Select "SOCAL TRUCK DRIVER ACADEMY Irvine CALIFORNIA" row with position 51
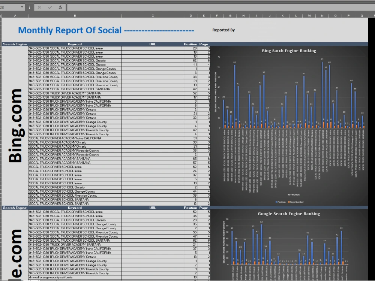This screenshot has width=375, height=281. click(x=75, y=138)
